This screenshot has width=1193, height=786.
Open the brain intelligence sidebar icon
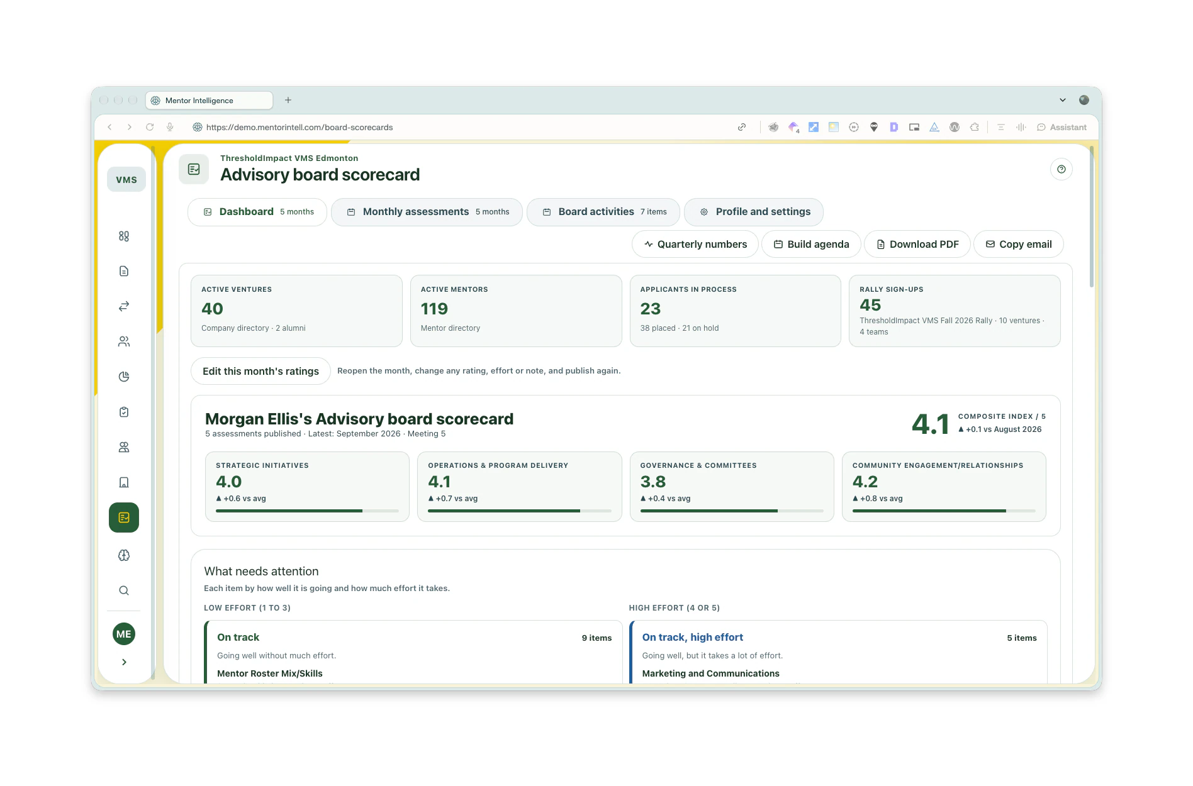click(x=124, y=555)
